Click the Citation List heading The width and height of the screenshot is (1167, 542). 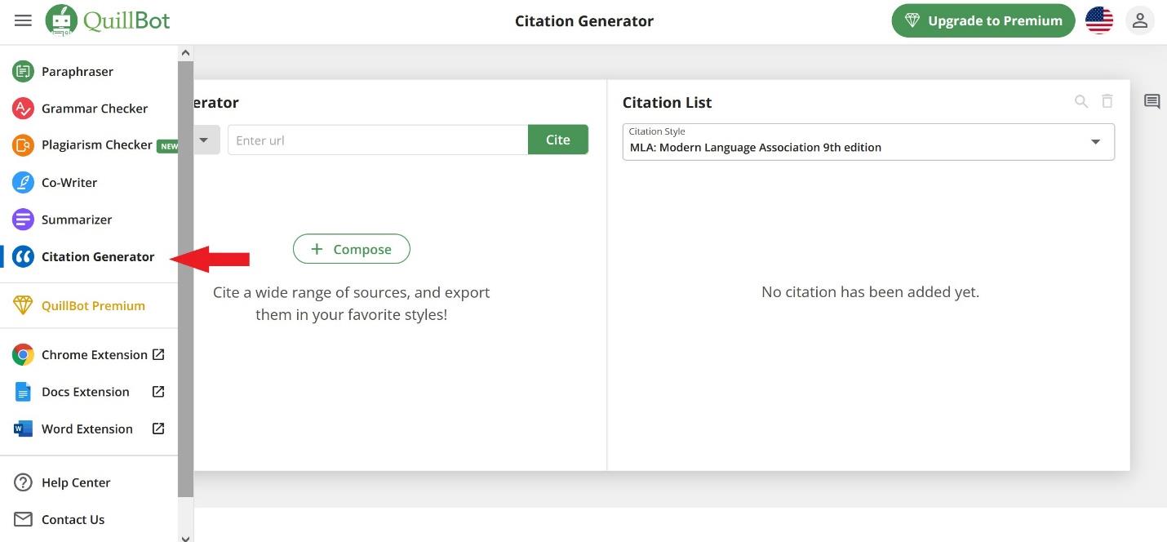pos(667,102)
